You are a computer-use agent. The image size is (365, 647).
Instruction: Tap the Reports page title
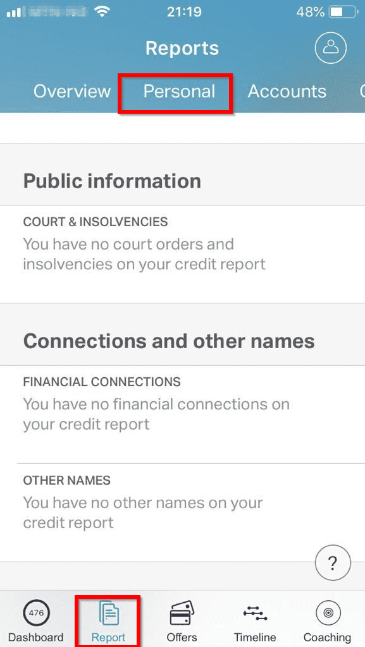[x=182, y=48]
